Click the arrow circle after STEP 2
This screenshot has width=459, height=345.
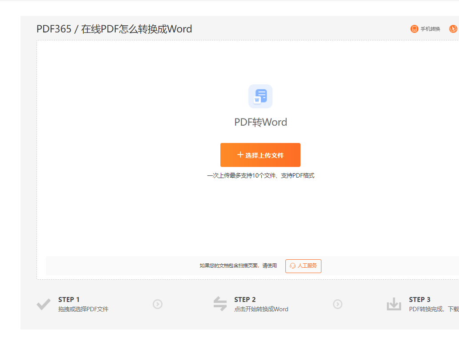[x=337, y=304]
